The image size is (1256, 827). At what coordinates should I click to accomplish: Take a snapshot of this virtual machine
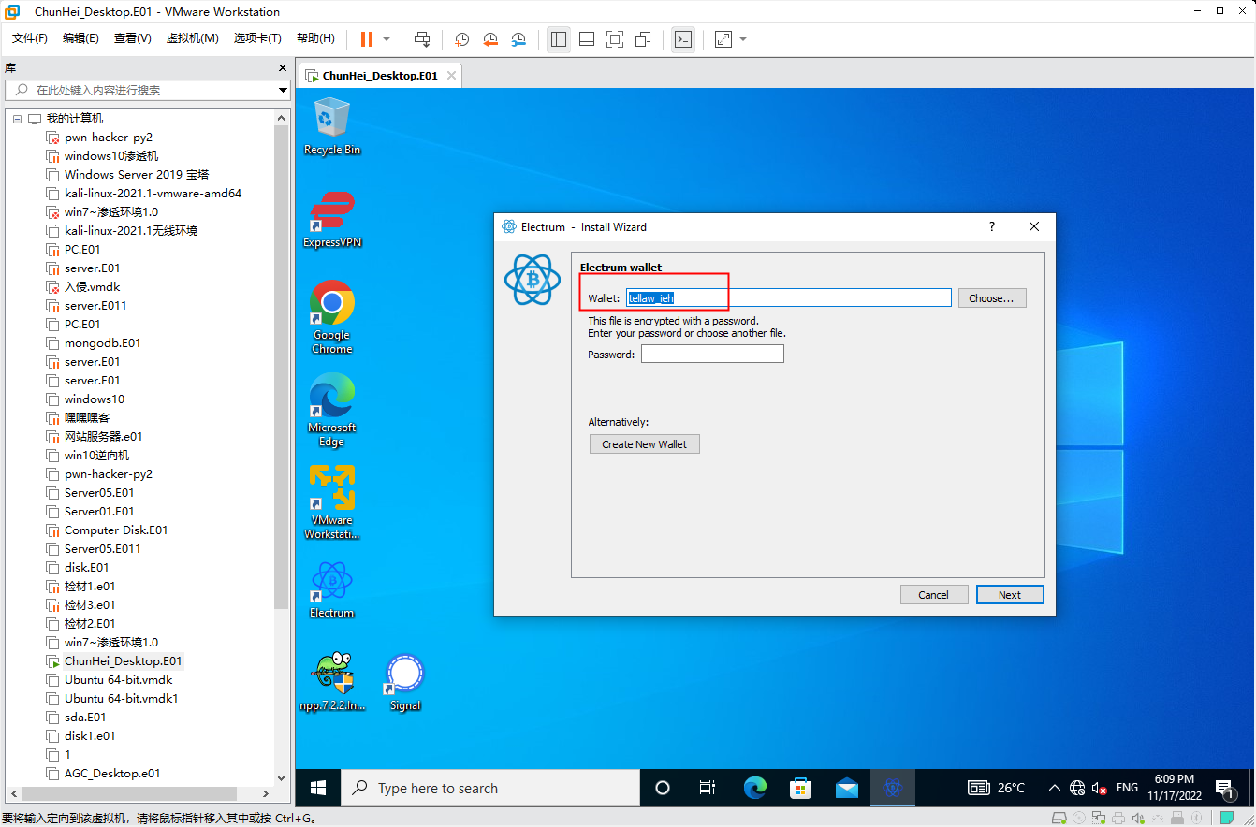[x=461, y=39]
